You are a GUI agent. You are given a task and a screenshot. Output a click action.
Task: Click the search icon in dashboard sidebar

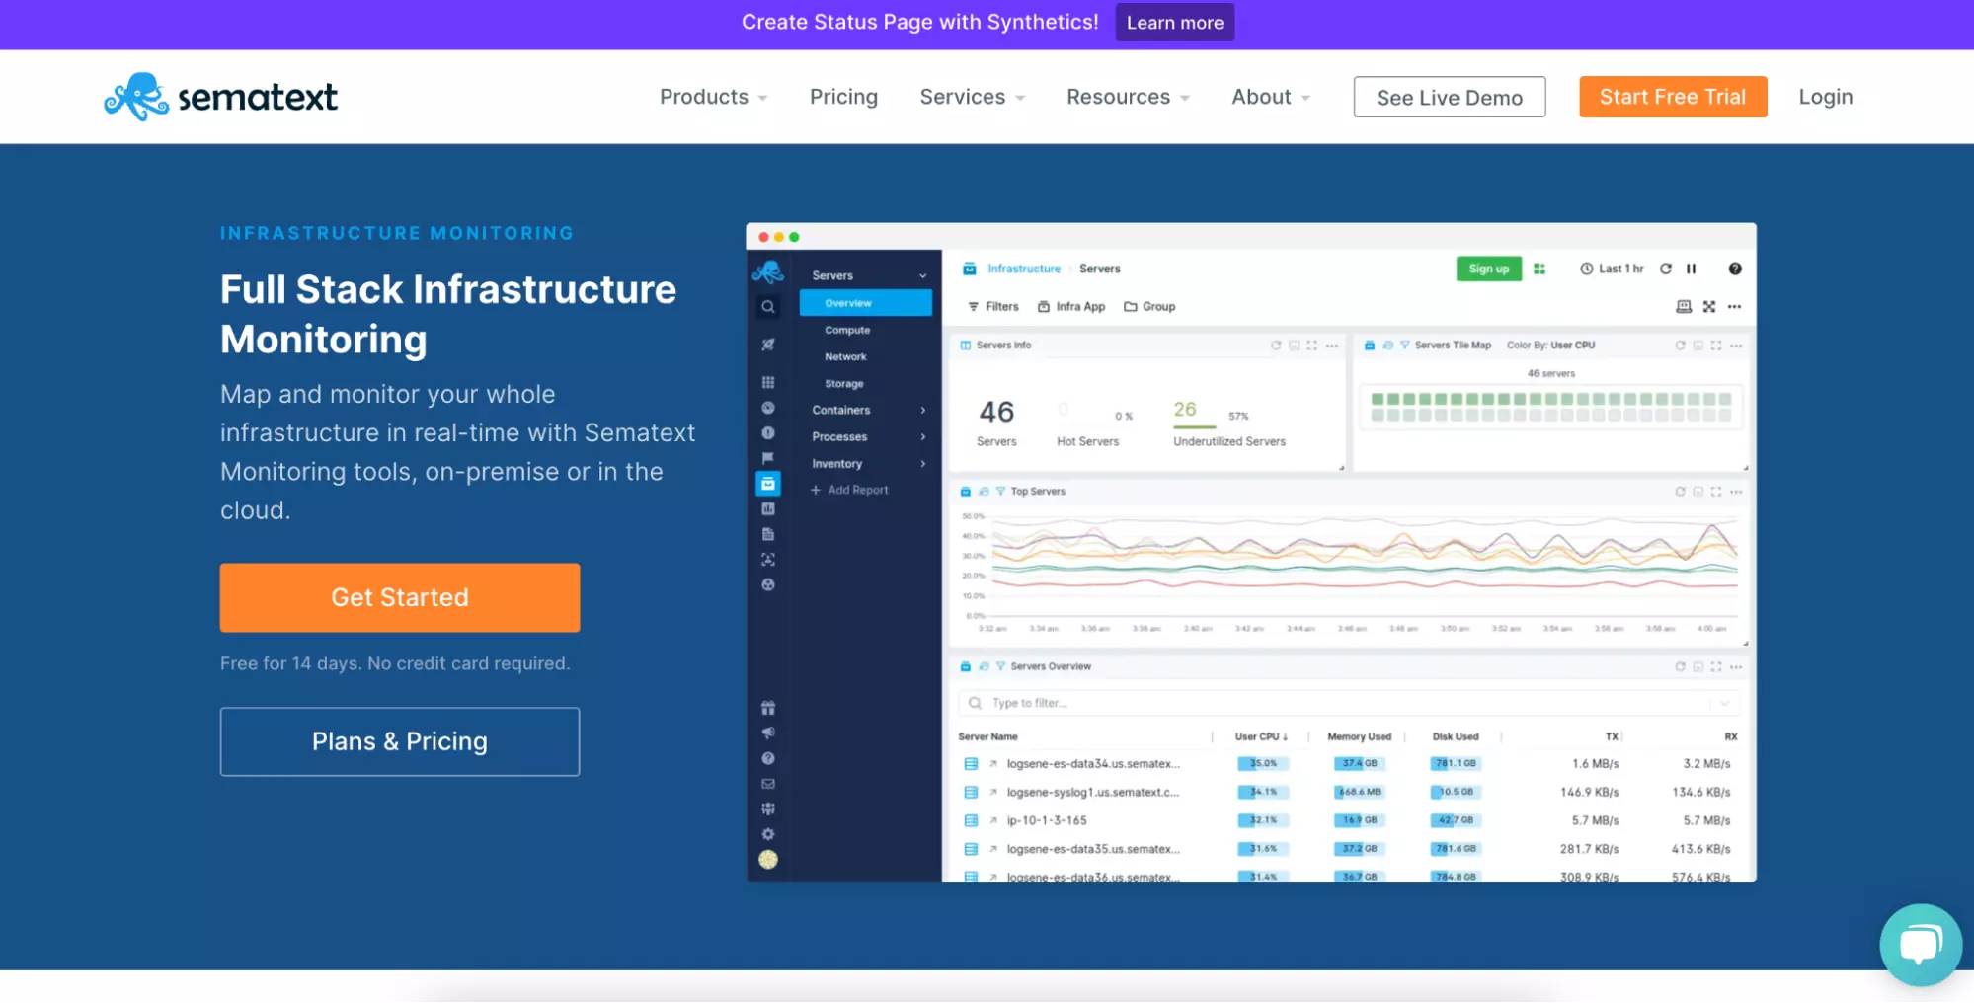click(767, 307)
